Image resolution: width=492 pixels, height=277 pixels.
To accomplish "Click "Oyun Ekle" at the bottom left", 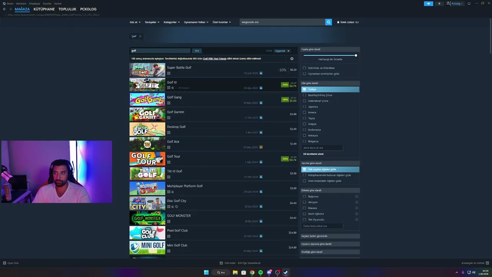I will tap(13, 263).
